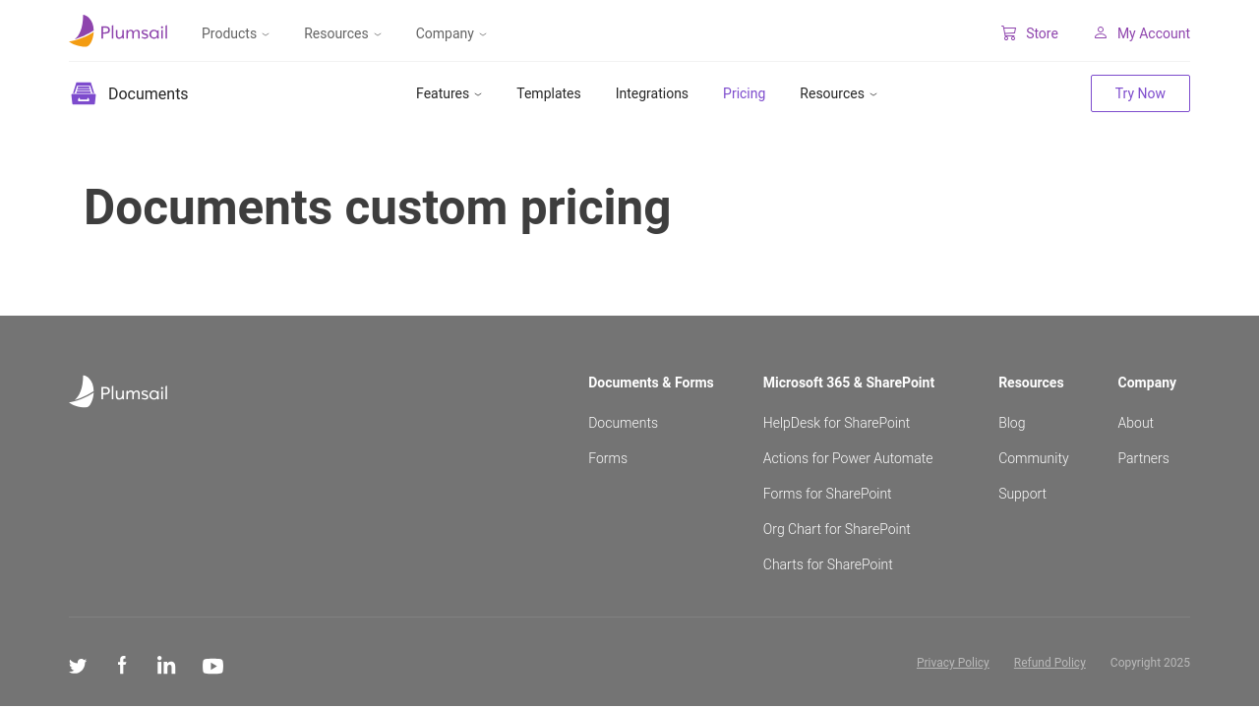Switch to the Pricing page tab
The height and width of the screenshot is (708, 1259).
pyautogui.click(x=744, y=93)
